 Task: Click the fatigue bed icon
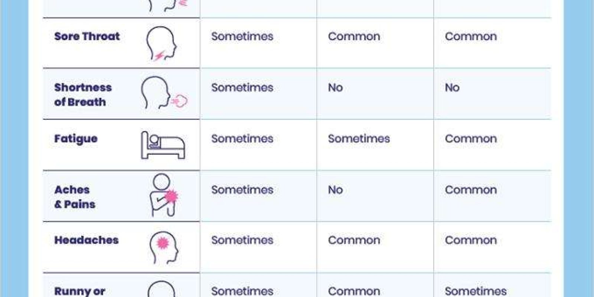[x=163, y=145]
